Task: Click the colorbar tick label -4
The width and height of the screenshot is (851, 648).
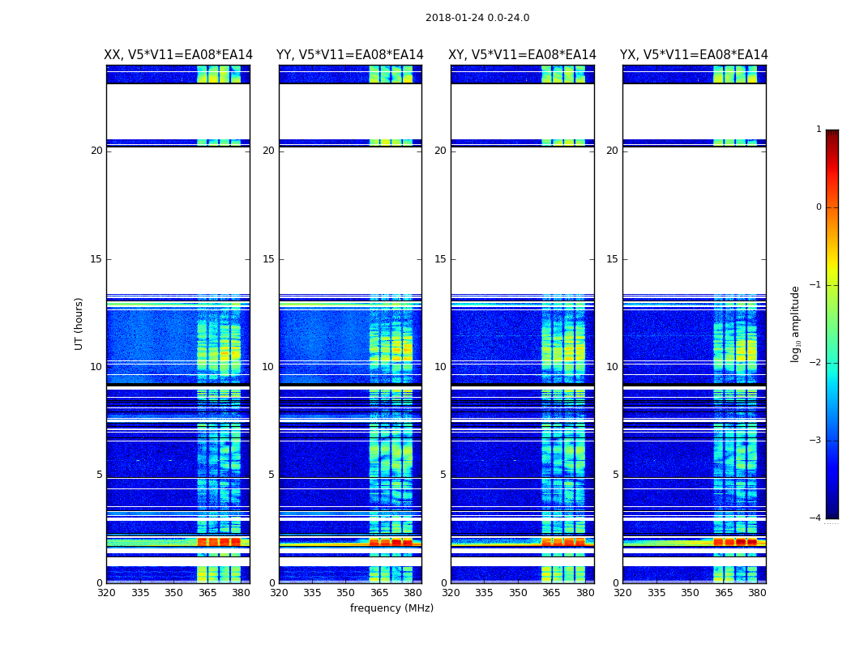Action: point(815,518)
